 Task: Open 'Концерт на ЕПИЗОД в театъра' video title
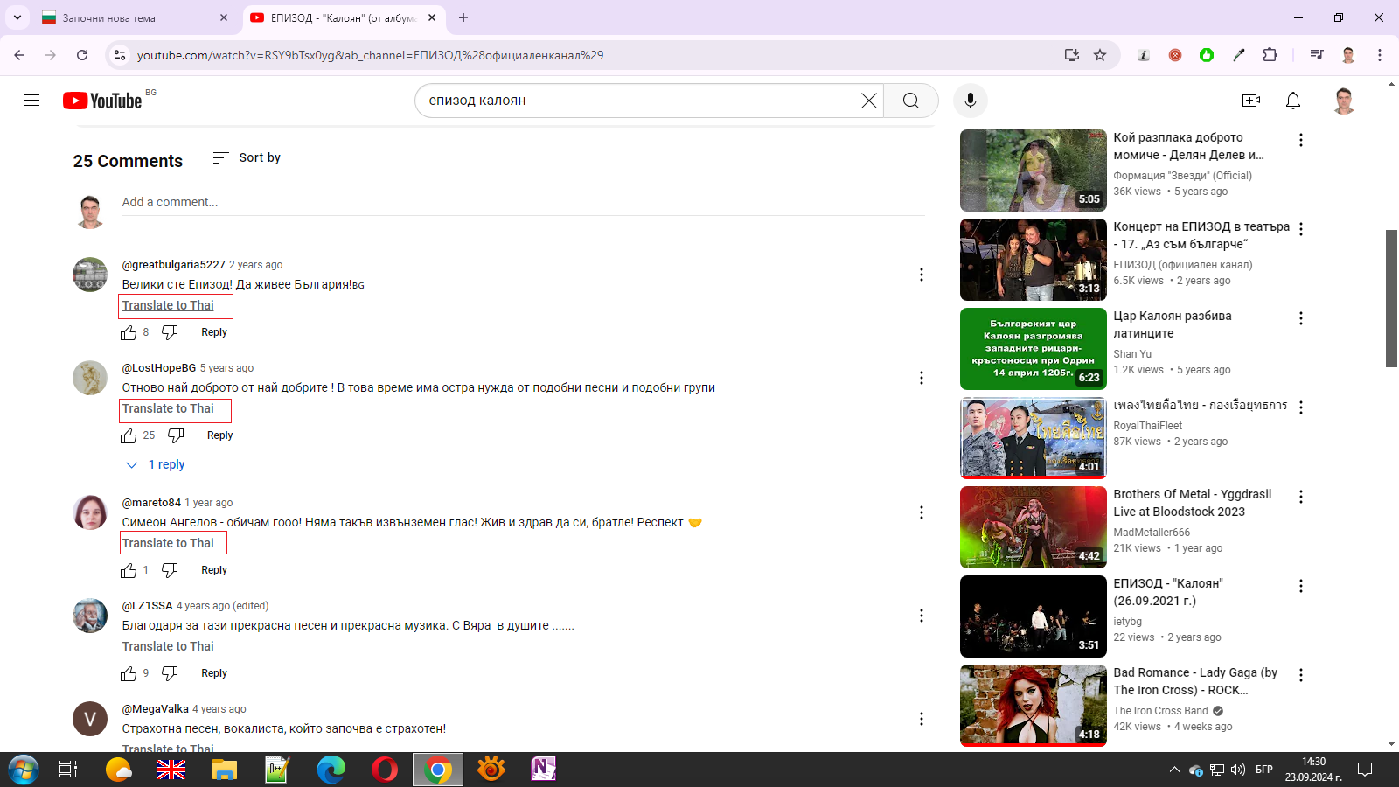pyautogui.click(x=1201, y=235)
